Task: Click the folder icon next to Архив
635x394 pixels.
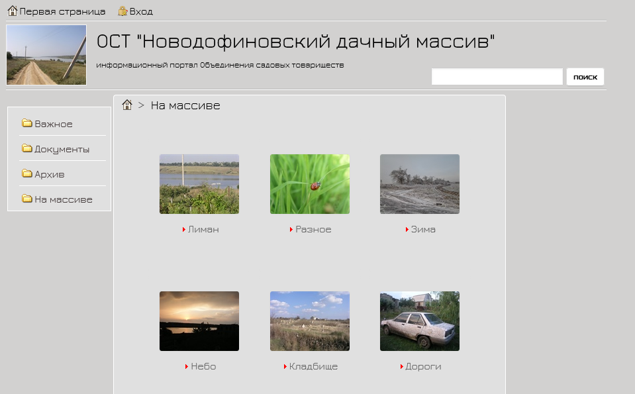Action: (x=27, y=173)
